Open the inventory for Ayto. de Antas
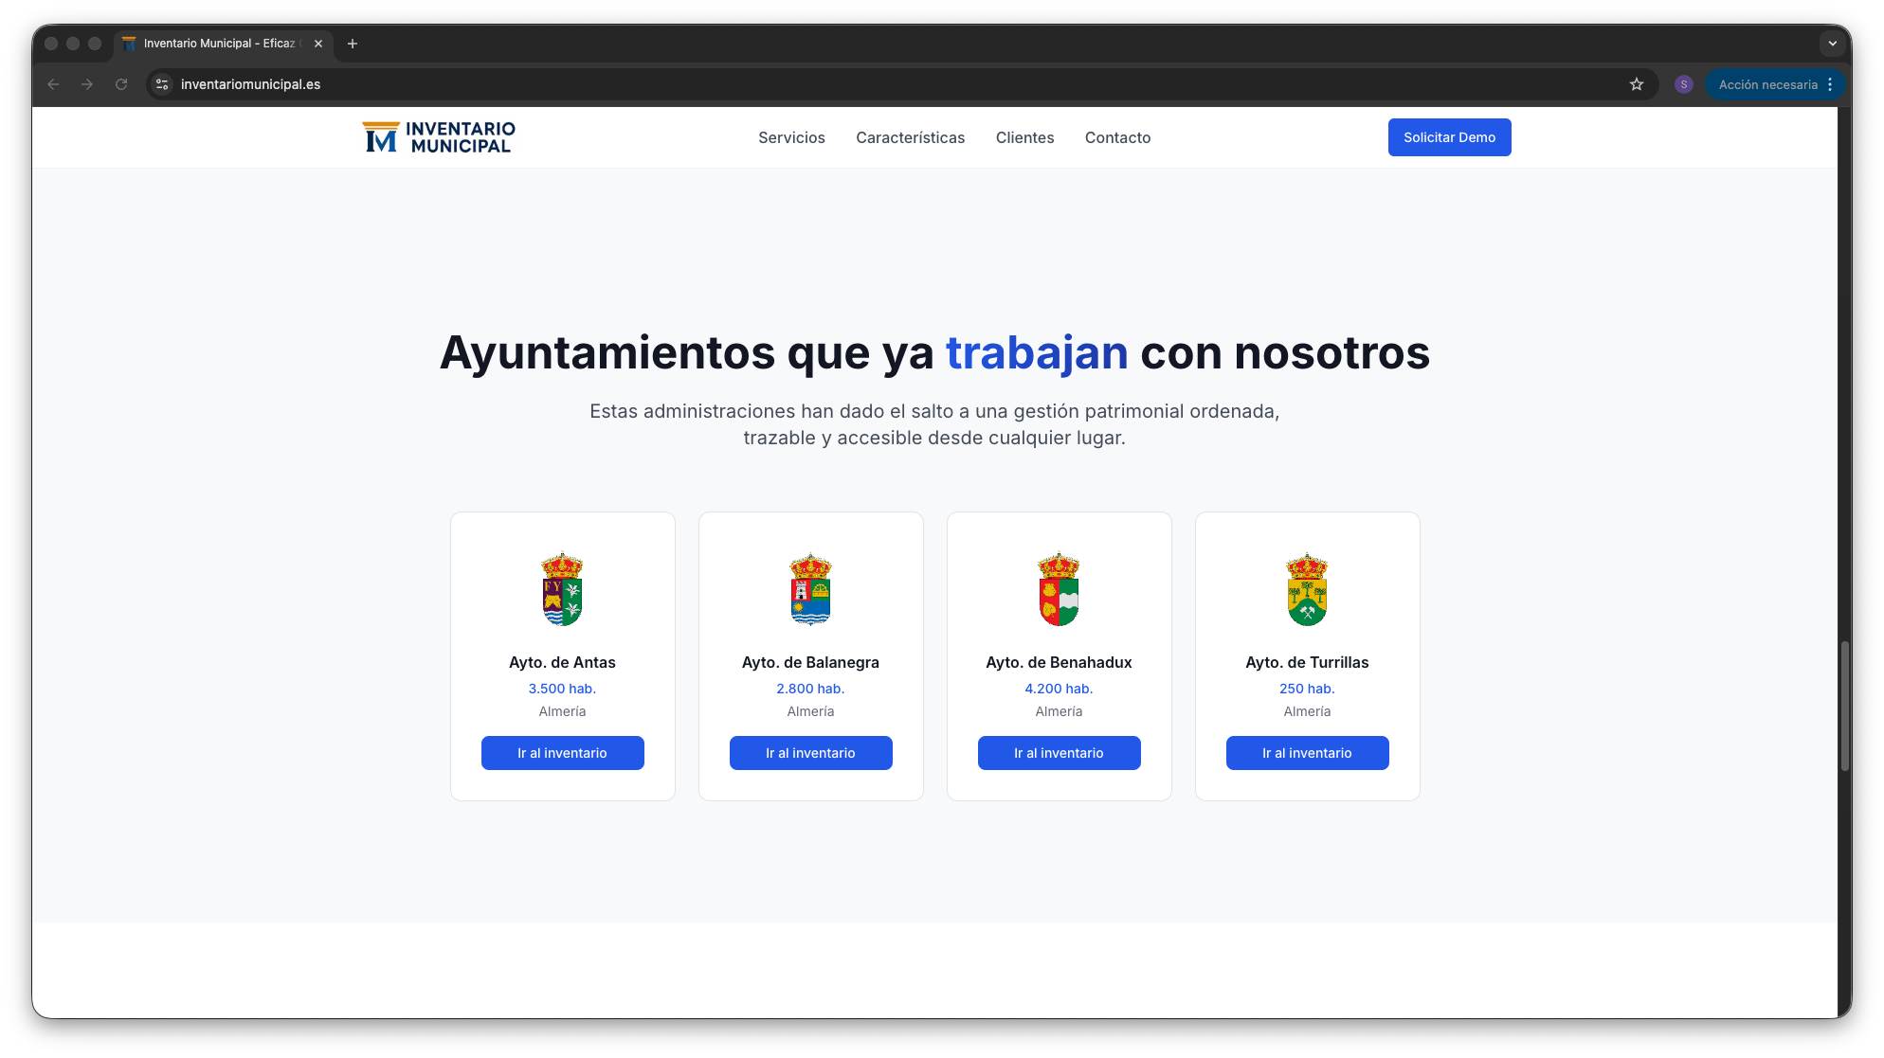Screen dimensions: 1884x1058 click(562, 752)
